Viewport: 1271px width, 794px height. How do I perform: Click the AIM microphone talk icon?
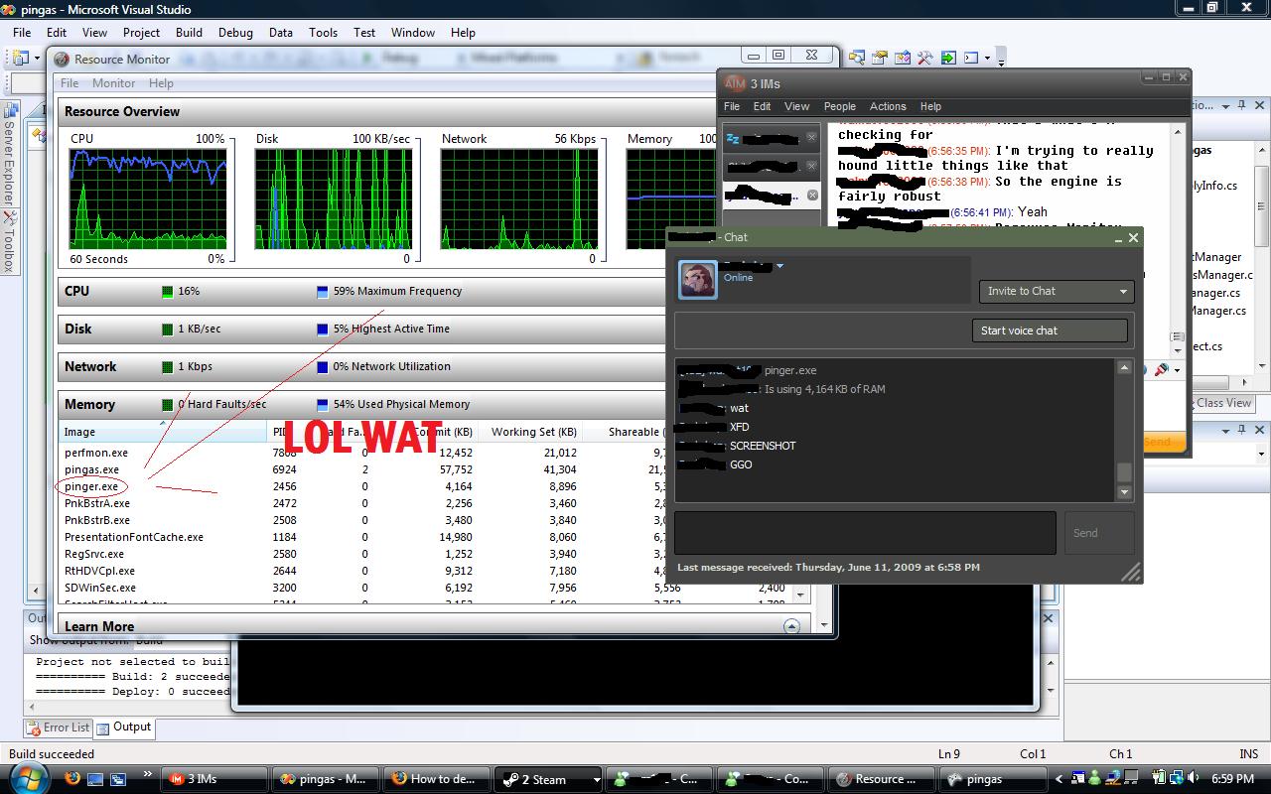pyautogui.click(x=1161, y=369)
